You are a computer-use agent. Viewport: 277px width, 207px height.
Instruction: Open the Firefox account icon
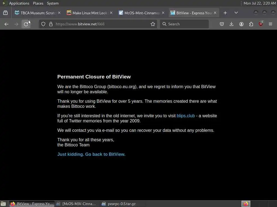(241, 24)
